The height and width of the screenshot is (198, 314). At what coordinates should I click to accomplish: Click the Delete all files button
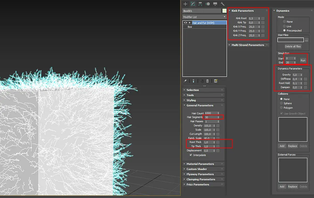coord(293,46)
